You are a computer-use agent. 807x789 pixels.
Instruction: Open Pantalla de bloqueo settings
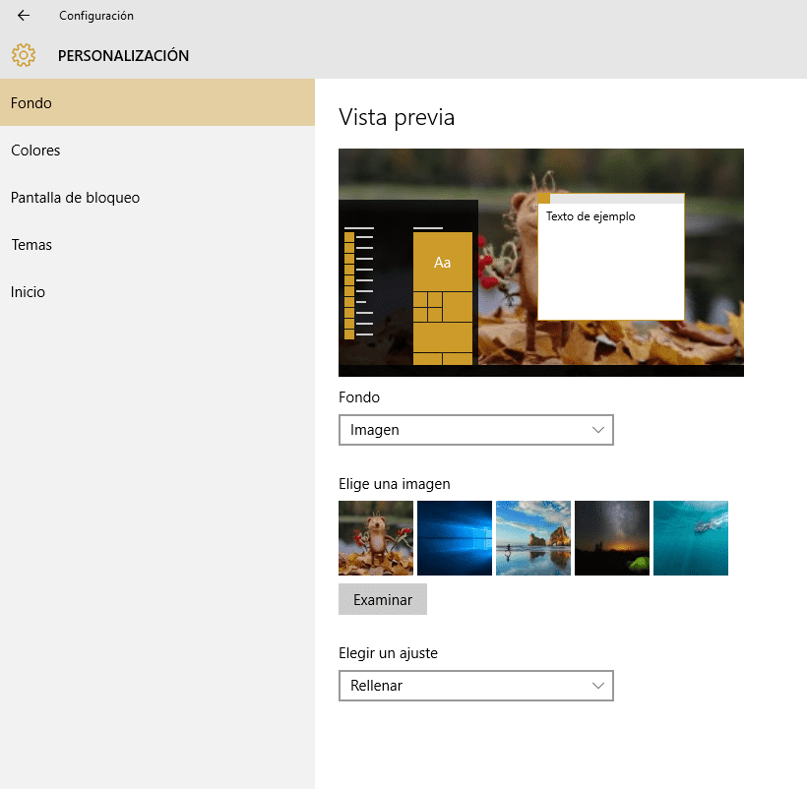(x=157, y=198)
